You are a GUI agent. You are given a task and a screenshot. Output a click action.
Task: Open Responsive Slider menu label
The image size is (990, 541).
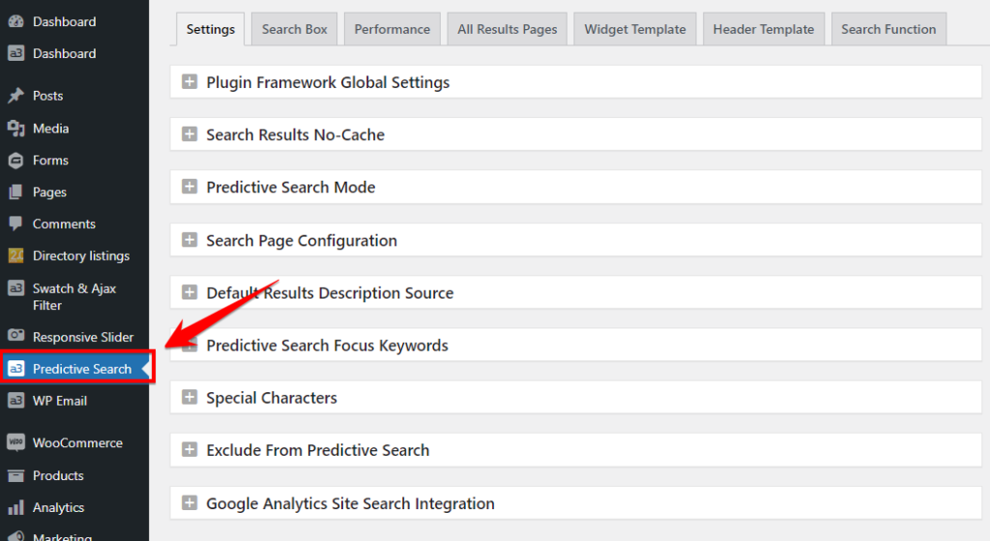[83, 337]
